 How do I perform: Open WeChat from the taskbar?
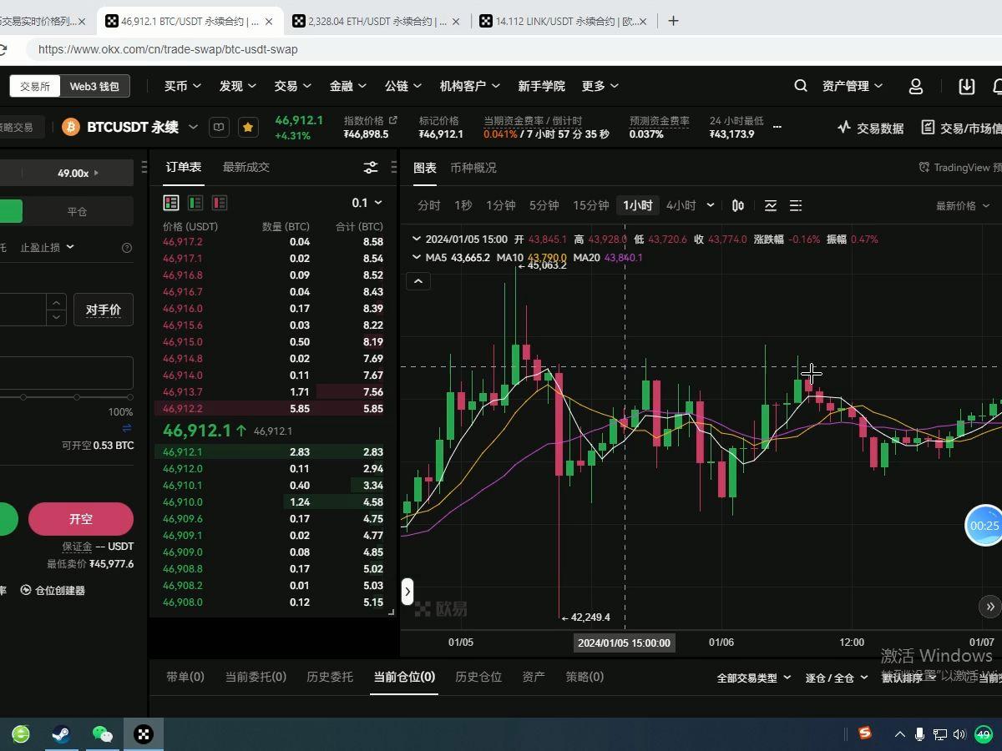tap(102, 734)
